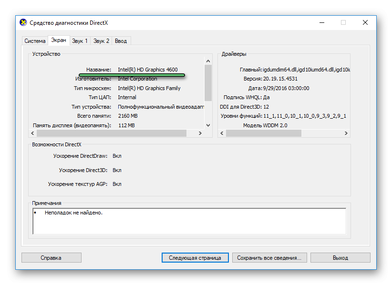Click the Выход button
The width and height of the screenshot is (392, 285).
pyautogui.click(x=340, y=258)
